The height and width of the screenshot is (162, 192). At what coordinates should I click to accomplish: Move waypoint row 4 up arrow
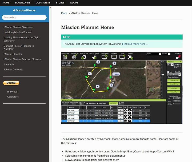125,118
